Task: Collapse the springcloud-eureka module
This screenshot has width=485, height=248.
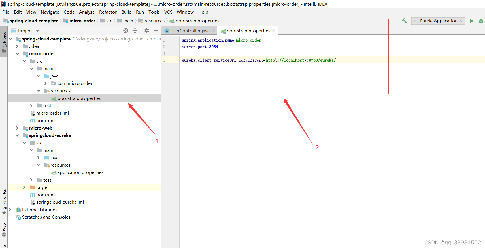Action: point(17,135)
